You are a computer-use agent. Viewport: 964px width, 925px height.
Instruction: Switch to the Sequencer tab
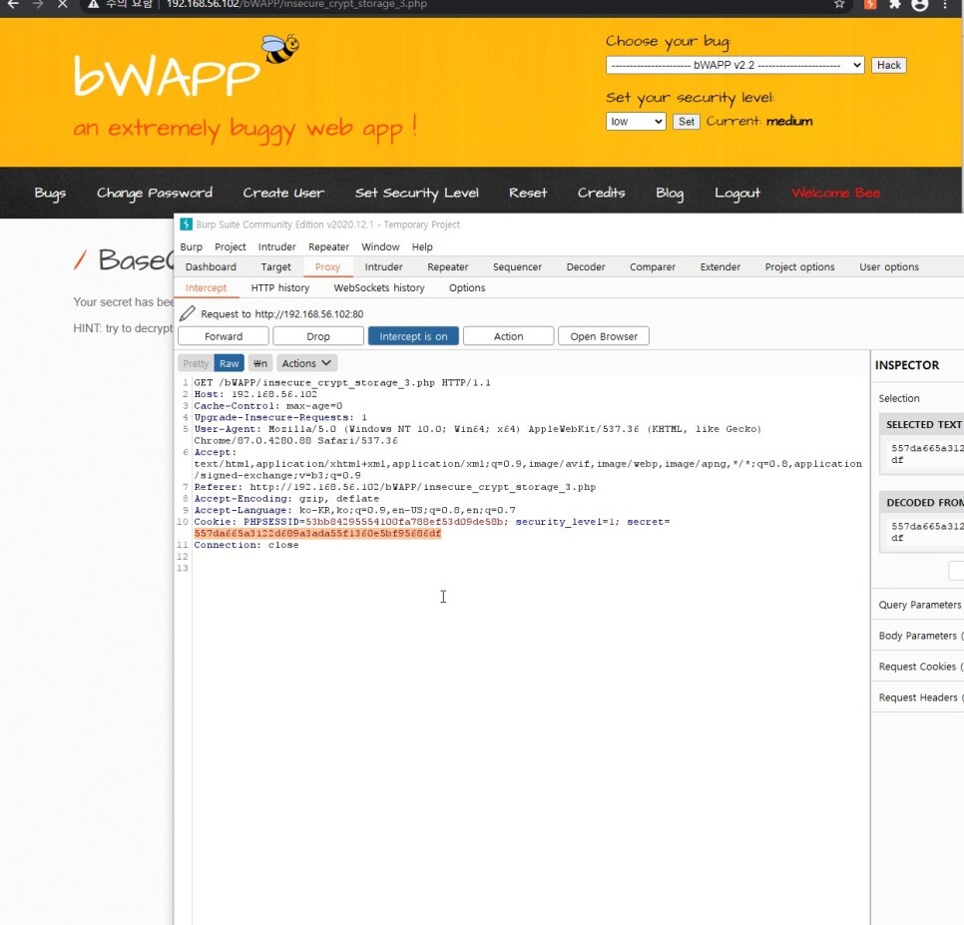point(517,266)
